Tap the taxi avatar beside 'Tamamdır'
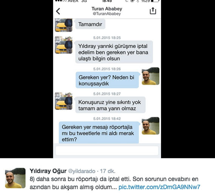 pos(64,25)
